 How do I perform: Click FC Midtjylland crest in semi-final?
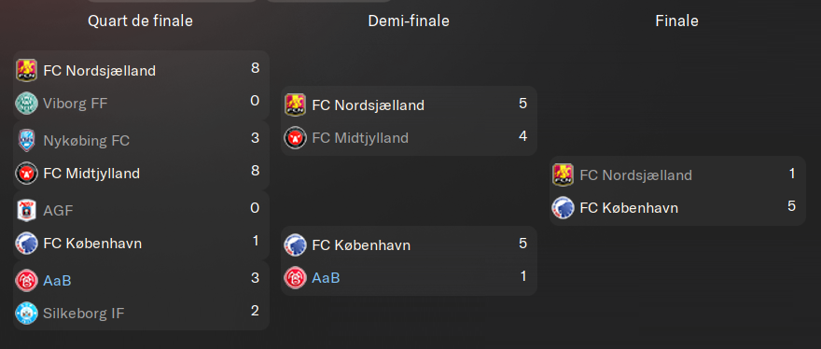click(295, 138)
